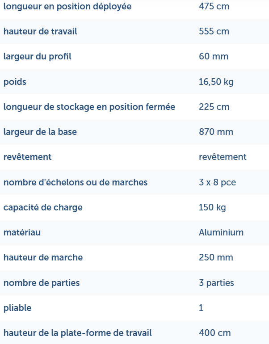Screen dimensions: 269x344
Task: Select the 60 mm profile width value
Action: tap(214, 56)
